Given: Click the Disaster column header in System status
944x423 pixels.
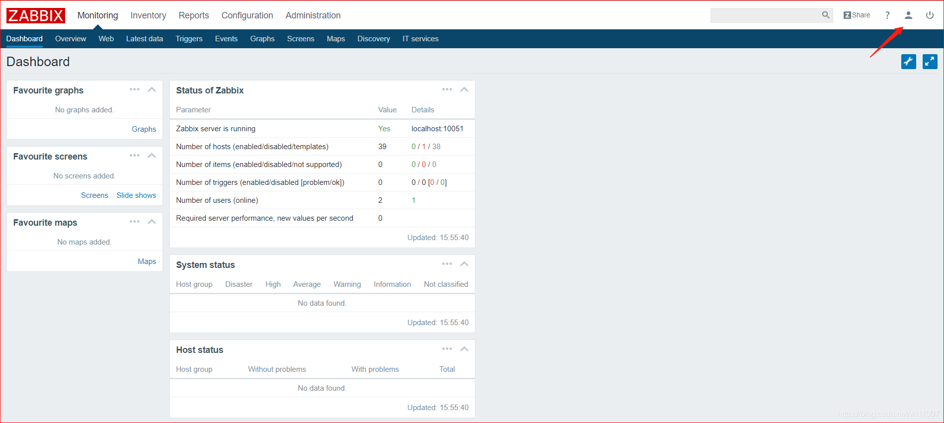Looking at the screenshot, I should pyautogui.click(x=238, y=284).
